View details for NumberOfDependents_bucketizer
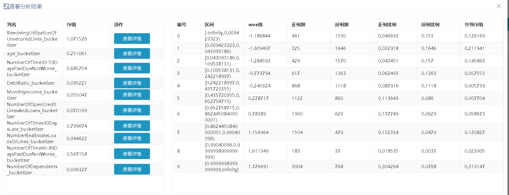The image size is (509, 195). coord(132,169)
